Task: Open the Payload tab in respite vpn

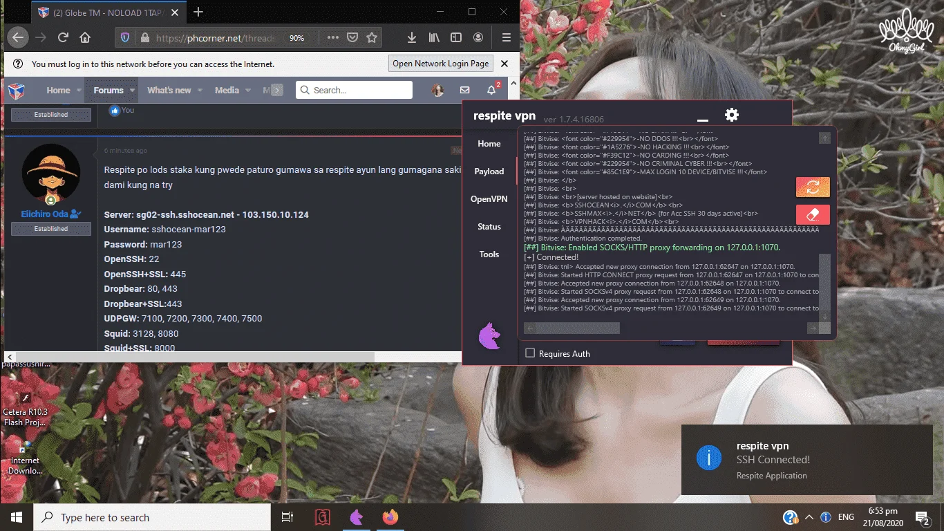Action: (489, 171)
